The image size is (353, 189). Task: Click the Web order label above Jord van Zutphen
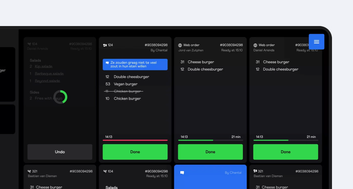pos(191,45)
